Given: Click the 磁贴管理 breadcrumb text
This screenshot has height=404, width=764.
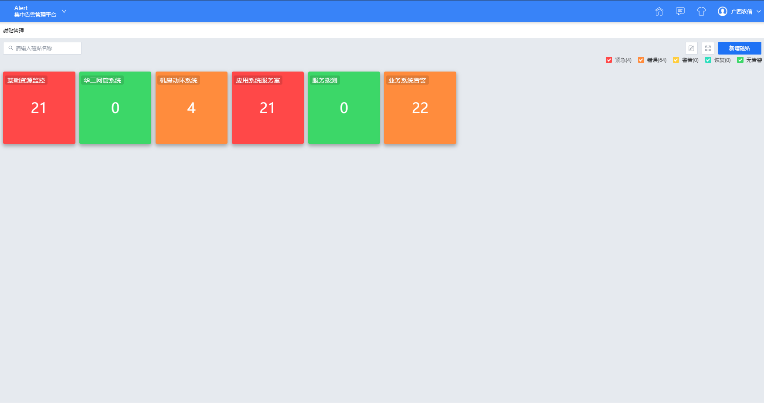Looking at the screenshot, I should click(14, 31).
